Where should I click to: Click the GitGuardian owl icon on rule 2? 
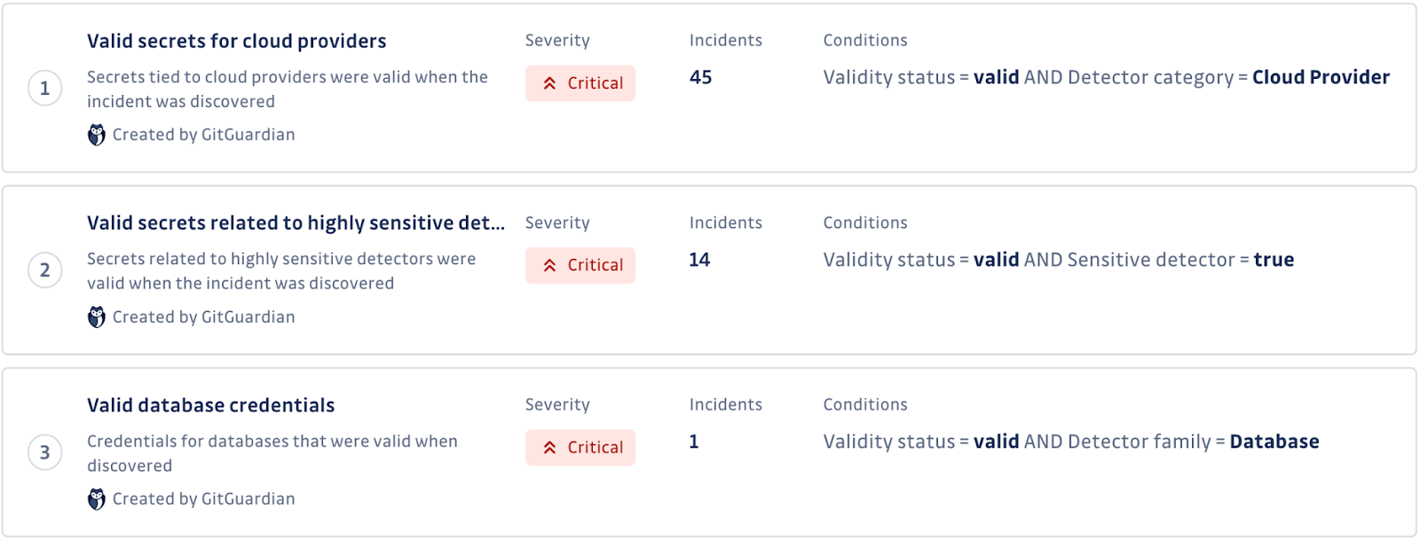(98, 317)
